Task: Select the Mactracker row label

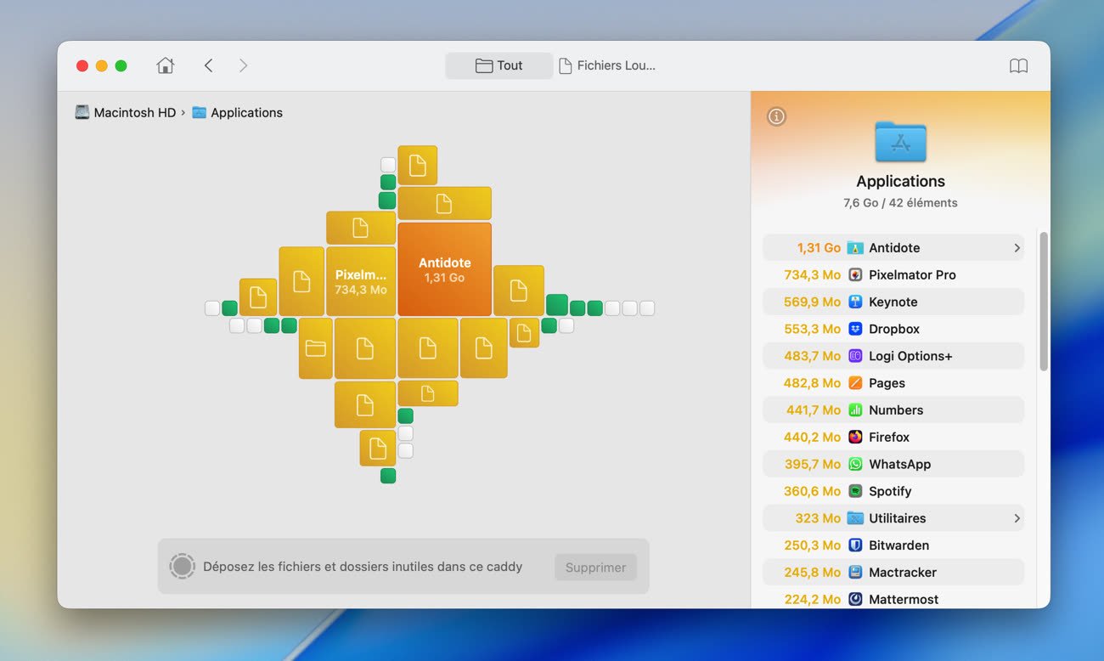Action: click(x=903, y=573)
